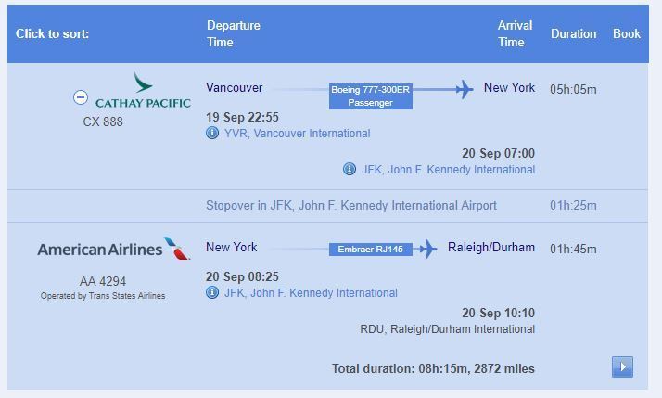Open the YVR, Vancouver International link
The width and height of the screenshot is (662, 398).
coord(298,134)
